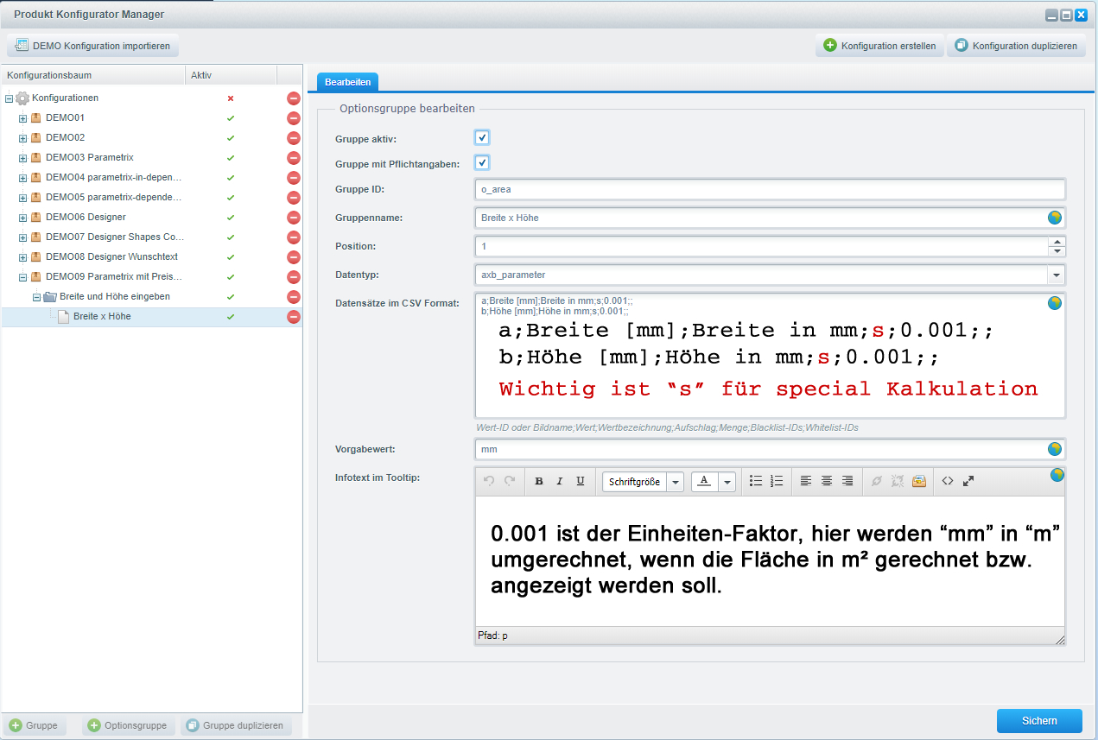Open the HTML source code view
The width and height of the screenshot is (1098, 740).
point(948,481)
